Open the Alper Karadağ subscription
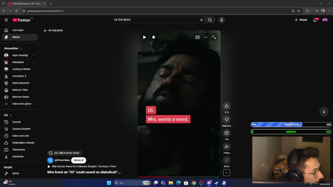333x187 pixels. [x=20, y=55]
